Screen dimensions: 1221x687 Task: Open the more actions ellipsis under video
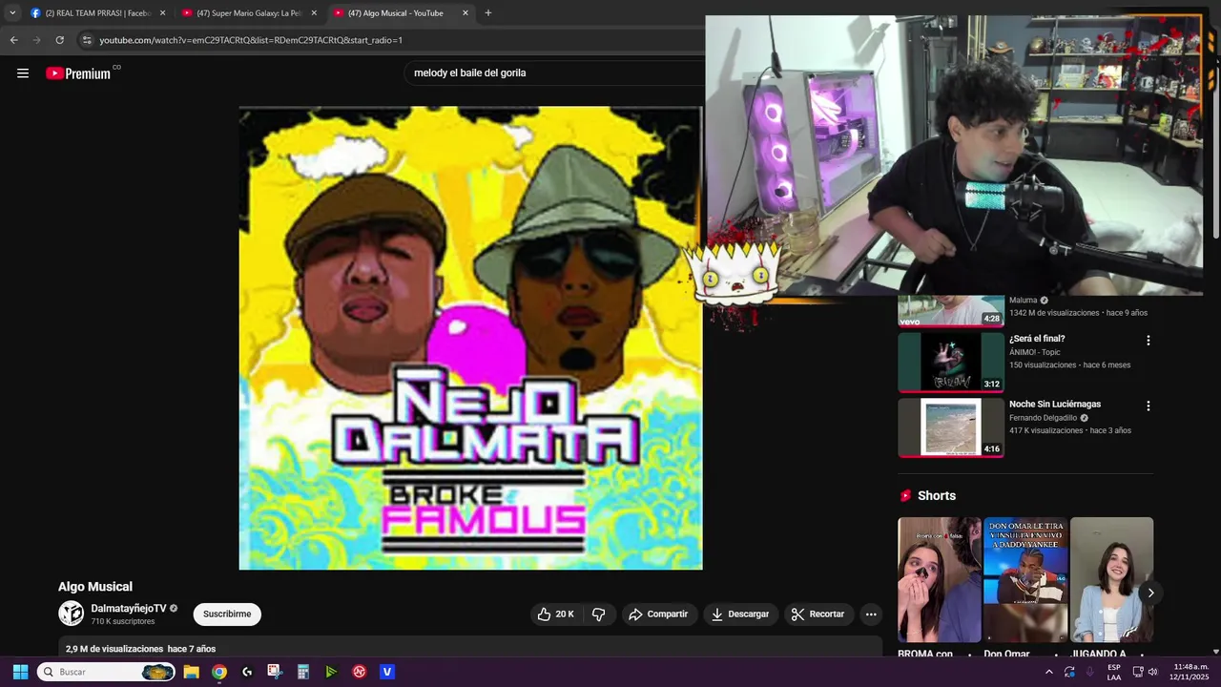click(871, 614)
